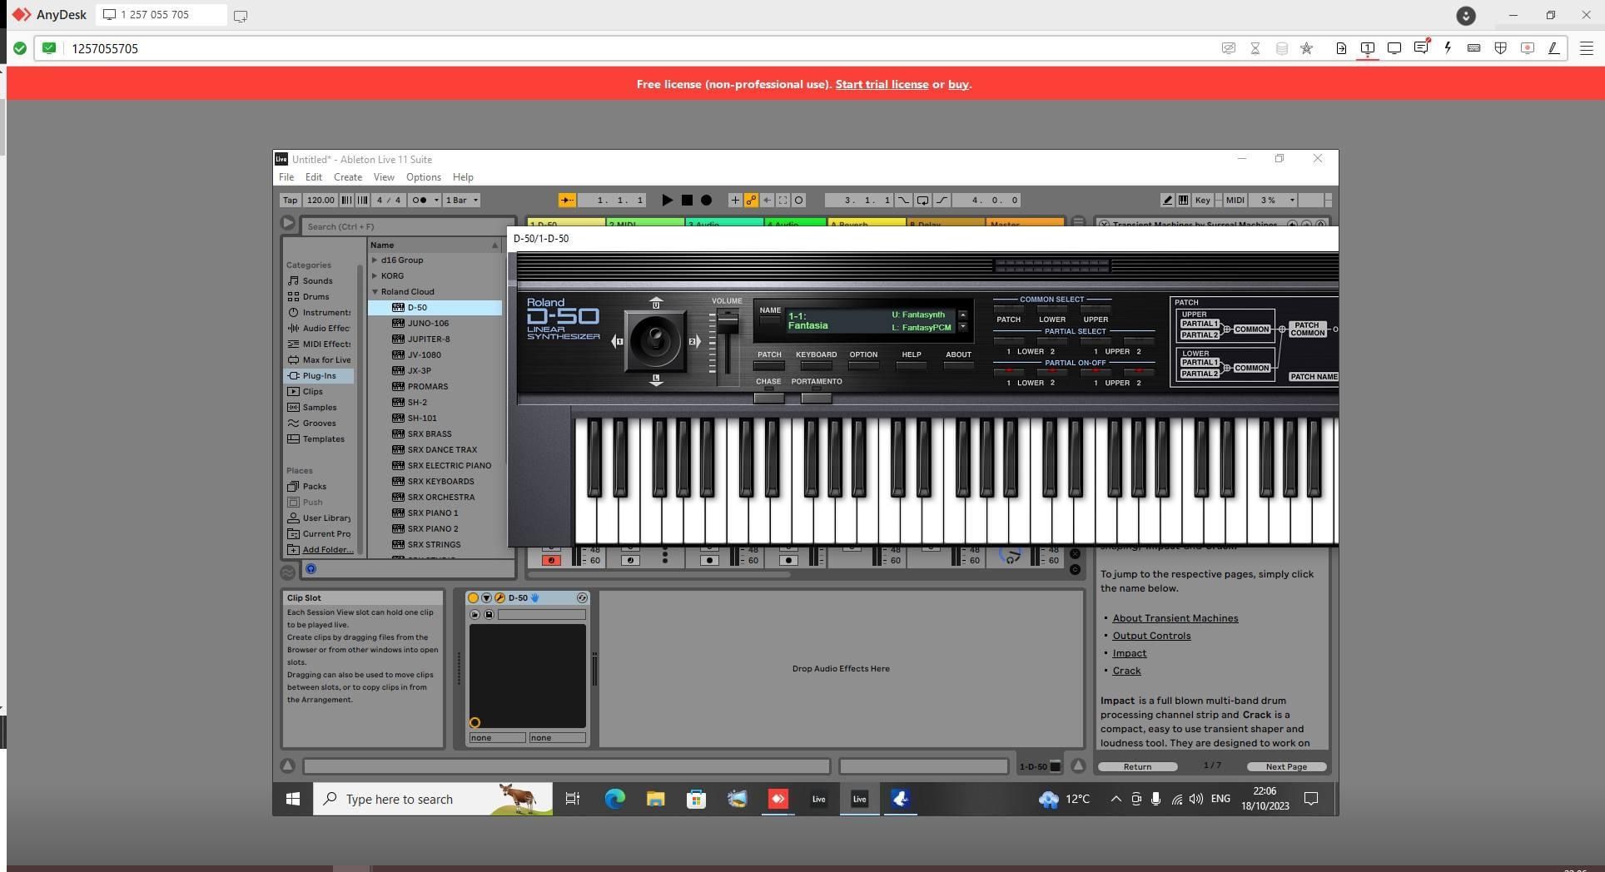Toggle Draw Mode pencil icon

pyautogui.click(x=1167, y=200)
